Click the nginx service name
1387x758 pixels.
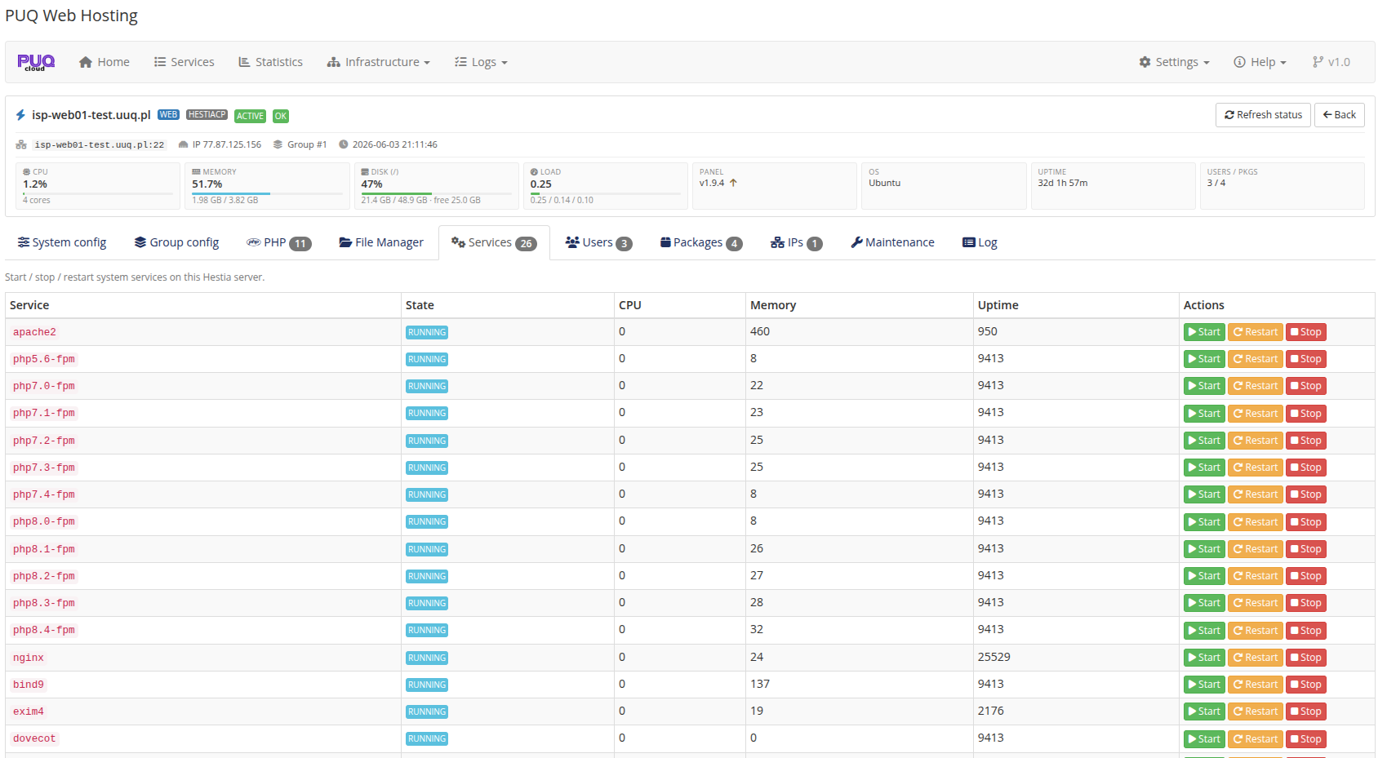coord(29,658)
